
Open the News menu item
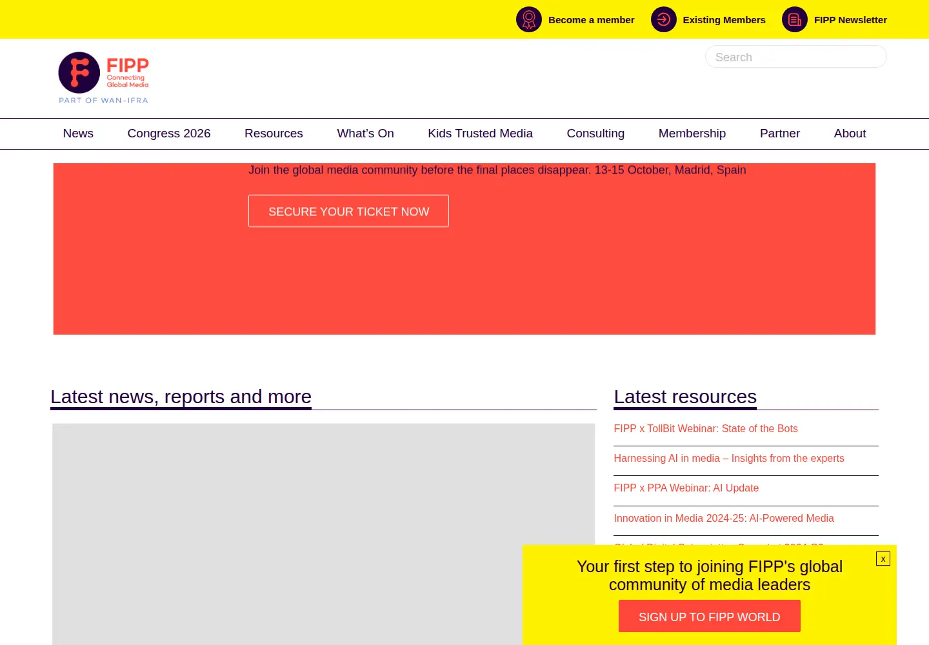78,134
